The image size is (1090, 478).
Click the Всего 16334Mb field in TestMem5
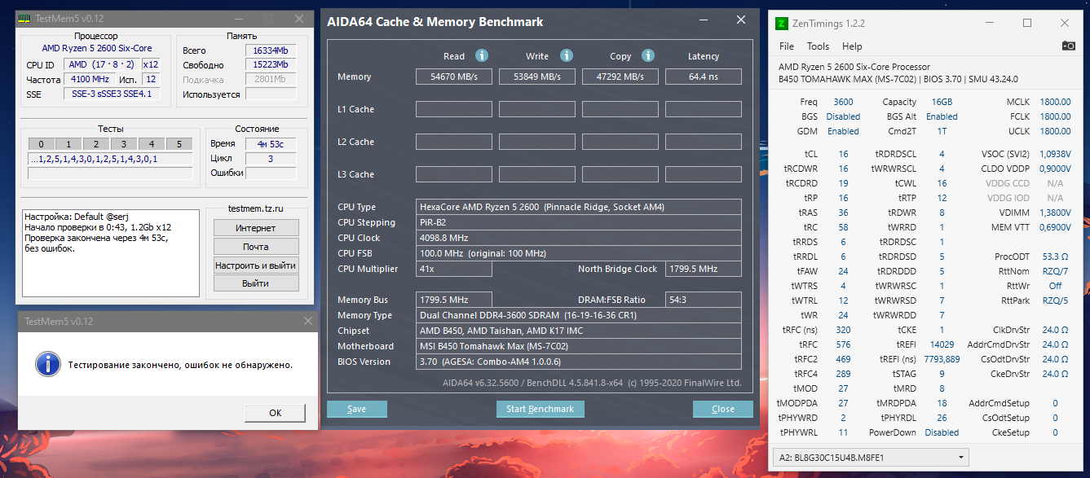[x=271, y=50]
